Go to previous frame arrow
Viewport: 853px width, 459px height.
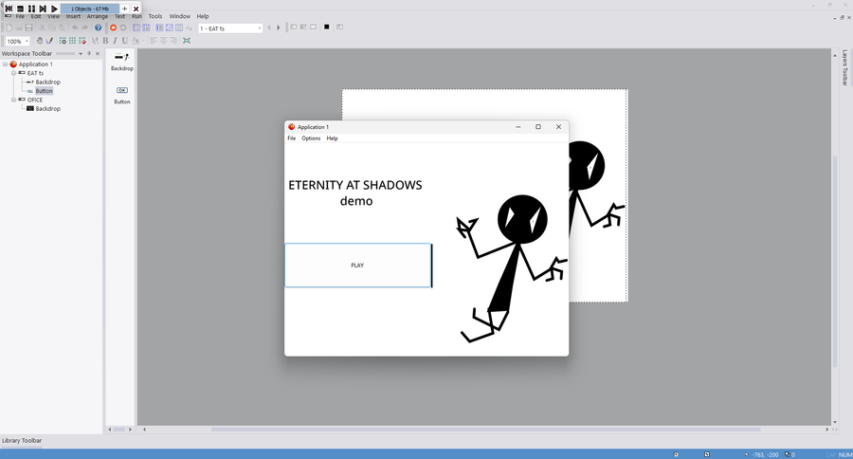pyautogui.click(x=269, y=28)
